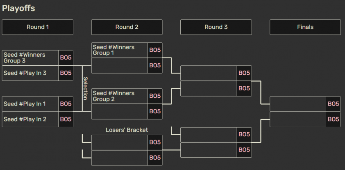
Task: Click Seed #Play In 2 team slot
Action: [x=30, y=119]
